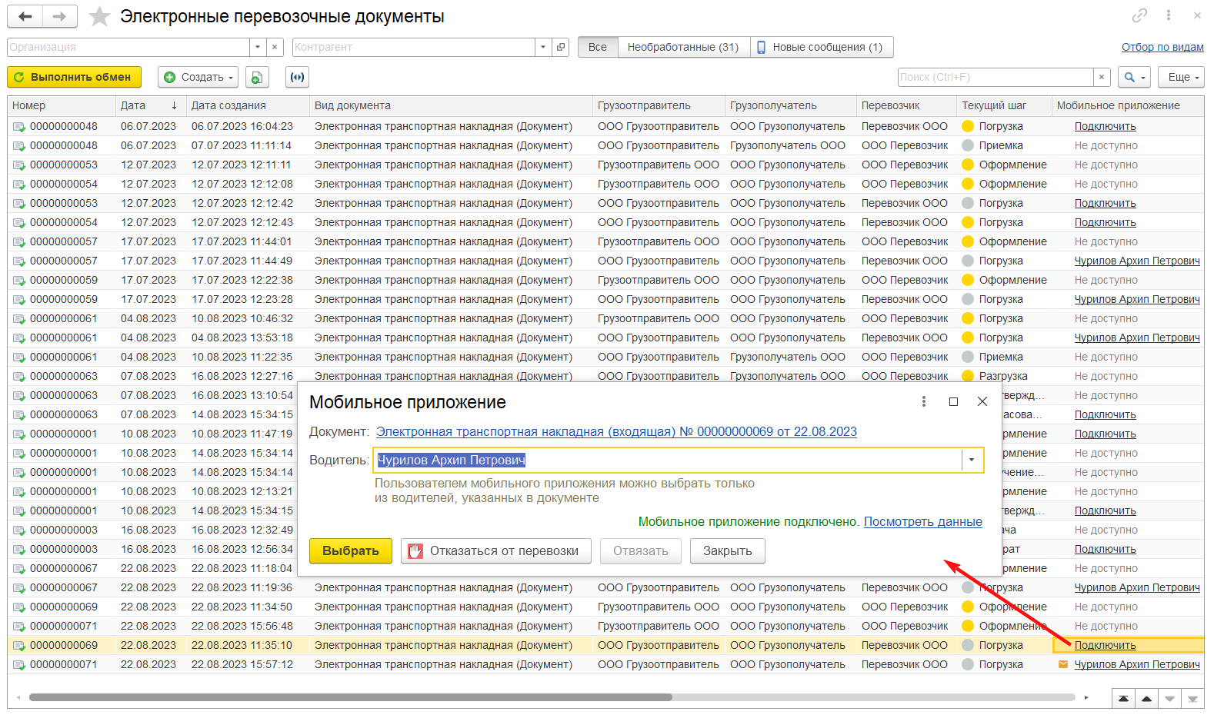Click the Выбрать button in the dialog

pyautogui.click(x=351, y=551)
